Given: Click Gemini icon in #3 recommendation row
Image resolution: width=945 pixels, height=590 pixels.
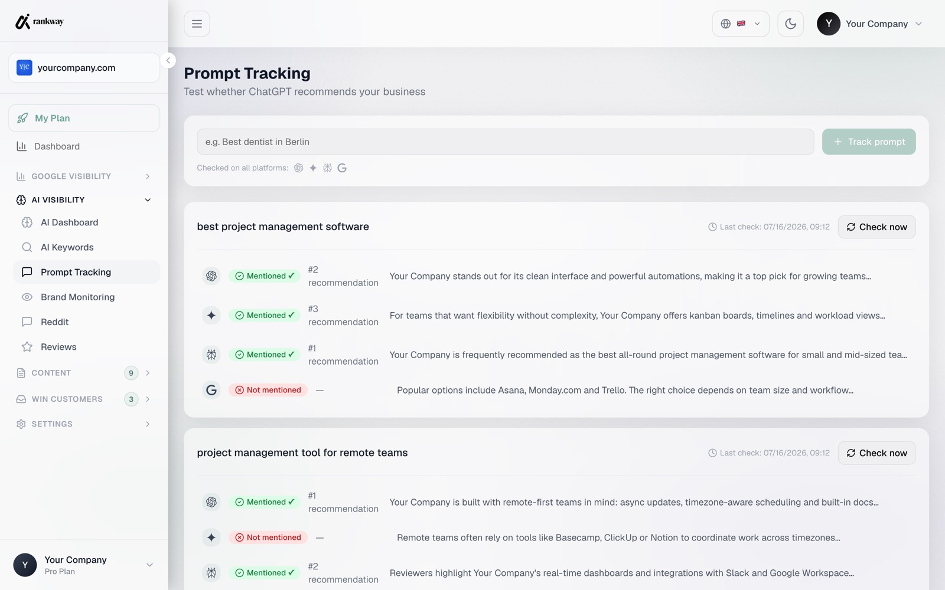Looking at the screenshot, I should coord(211,316).
